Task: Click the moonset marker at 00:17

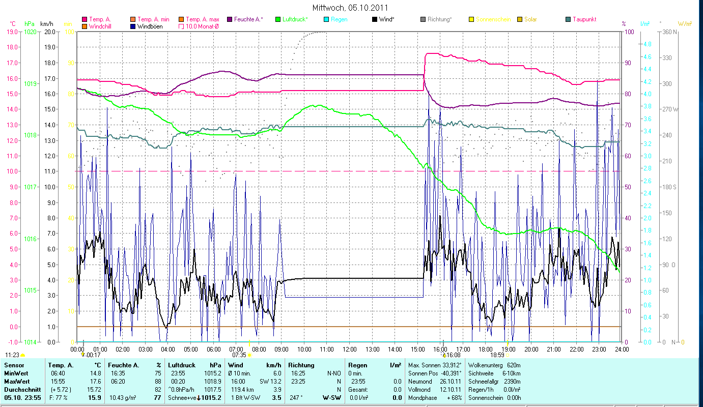Action: [x=83, y=355]
